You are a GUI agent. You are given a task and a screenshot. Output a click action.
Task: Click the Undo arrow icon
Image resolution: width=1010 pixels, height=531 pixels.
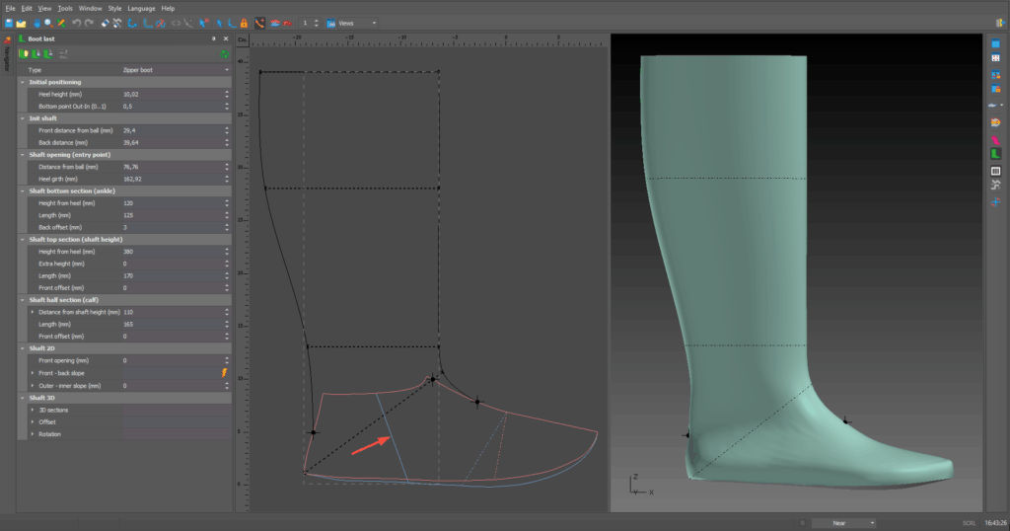point(77,23)
